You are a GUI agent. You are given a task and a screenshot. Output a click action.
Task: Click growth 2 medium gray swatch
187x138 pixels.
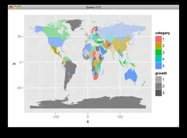tap(159, 86)
